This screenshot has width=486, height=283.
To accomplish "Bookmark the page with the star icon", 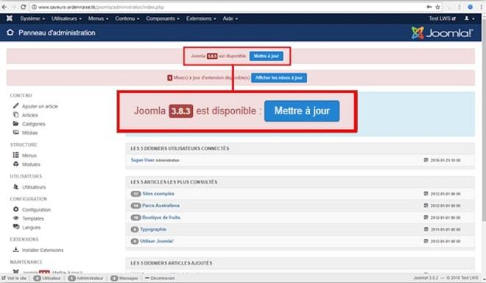I will point(437,7).
